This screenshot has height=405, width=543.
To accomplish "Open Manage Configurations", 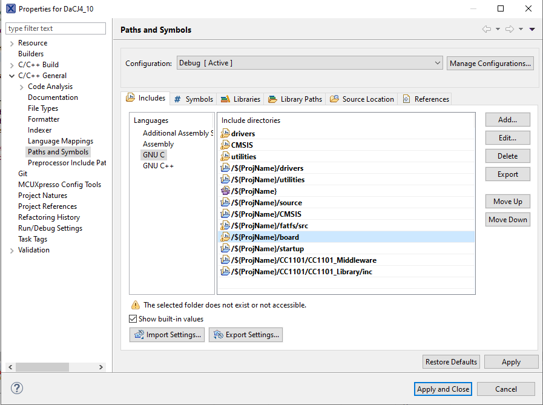I will coord(490,64).
